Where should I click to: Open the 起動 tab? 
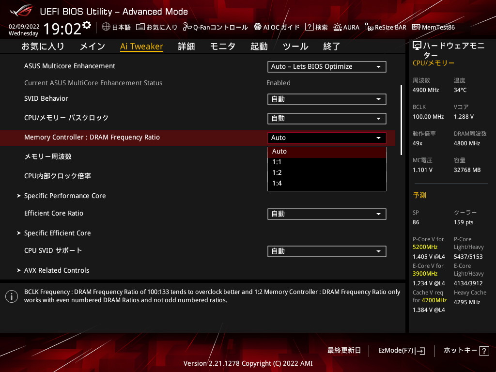pos(259,46)
